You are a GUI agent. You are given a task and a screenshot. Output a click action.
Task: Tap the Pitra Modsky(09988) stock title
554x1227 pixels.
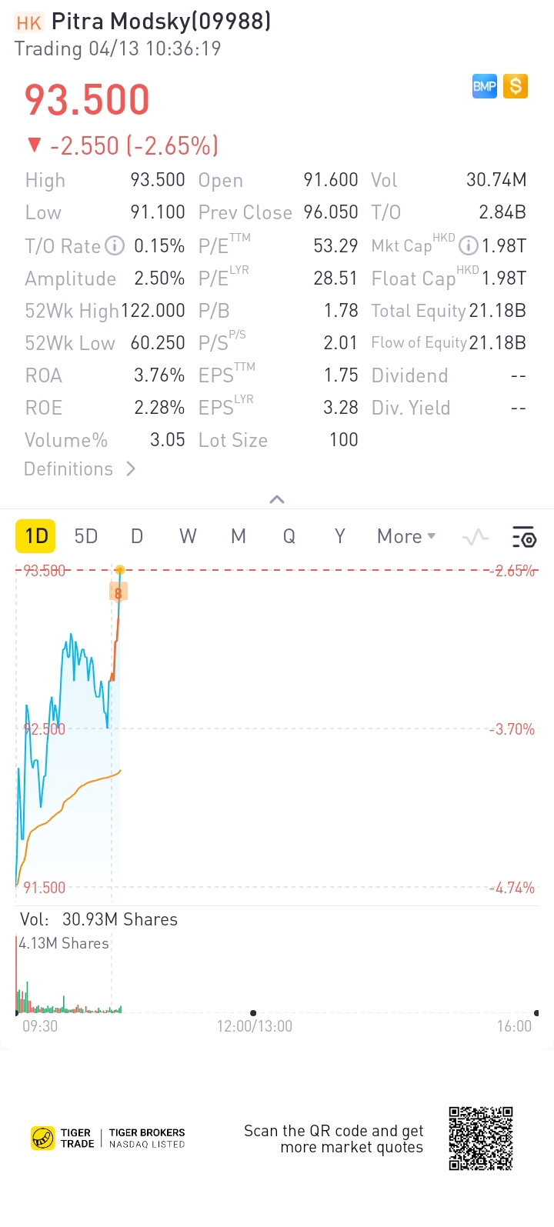tap(161, 22)
